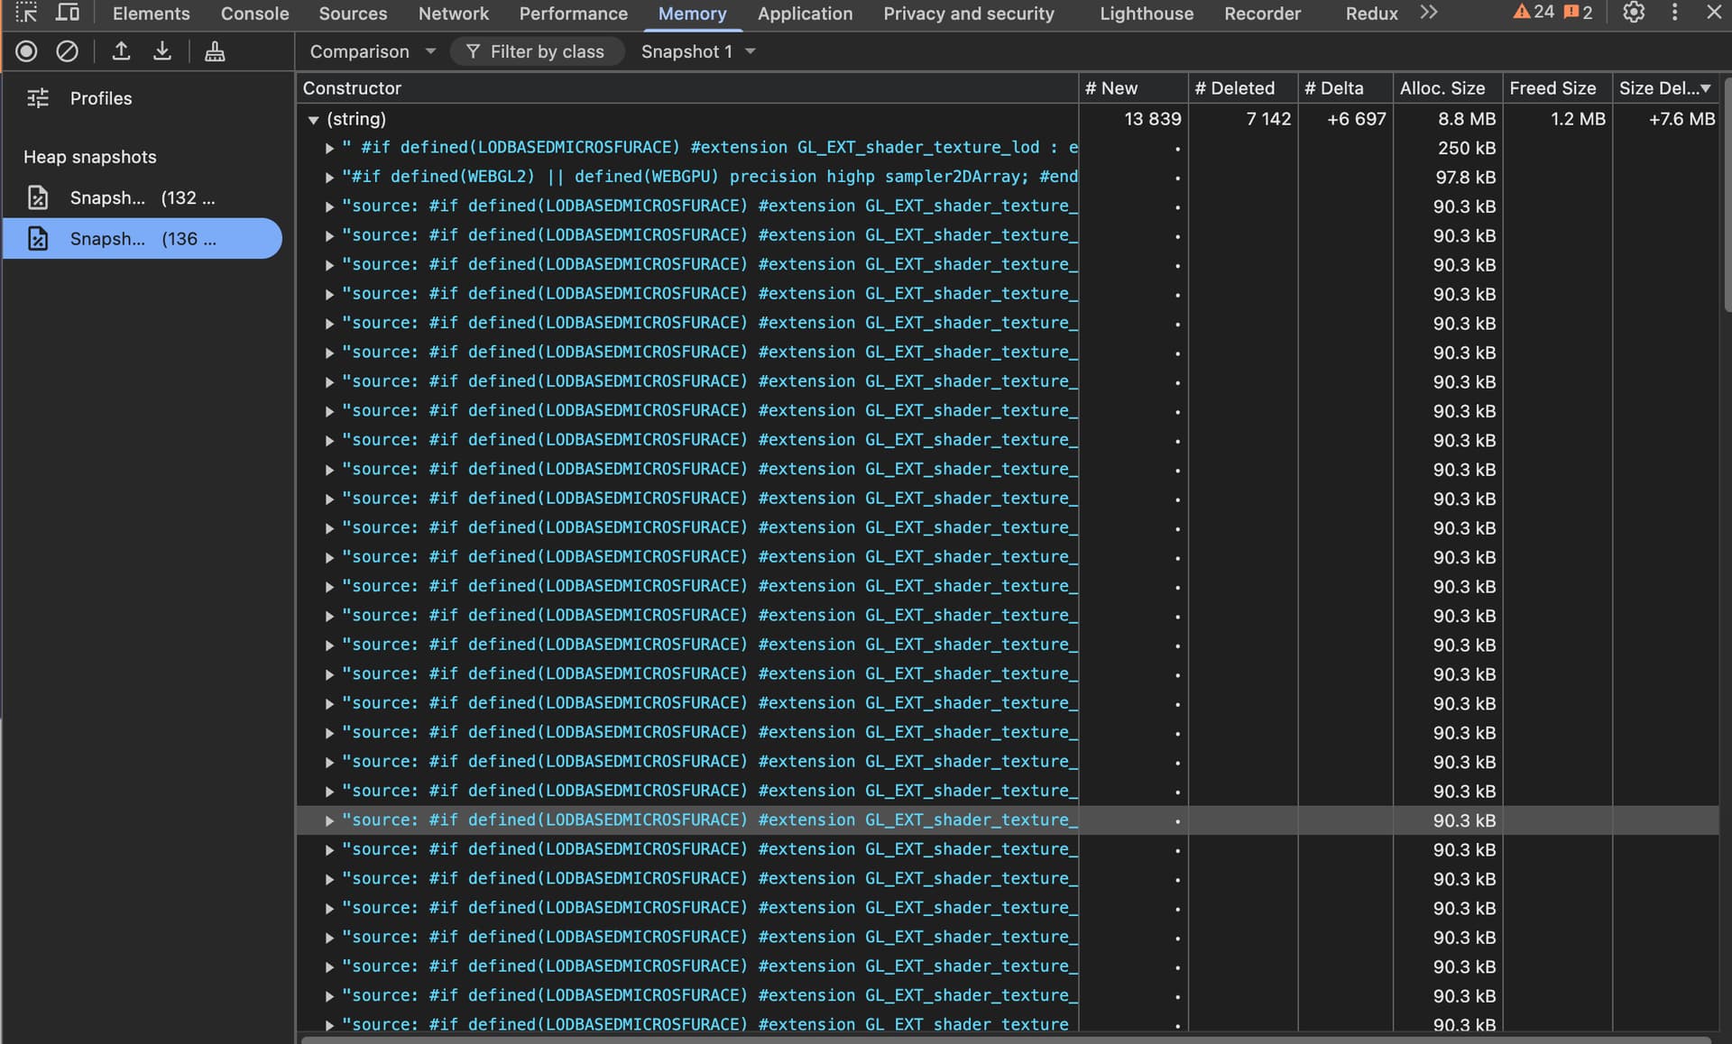
Task: Open the Comparison perspective dropdown
Action: 372,51
